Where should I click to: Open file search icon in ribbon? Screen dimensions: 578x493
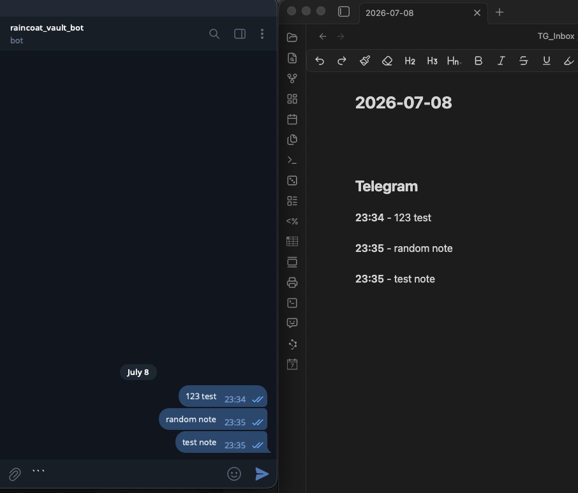(x=292, y=58)
